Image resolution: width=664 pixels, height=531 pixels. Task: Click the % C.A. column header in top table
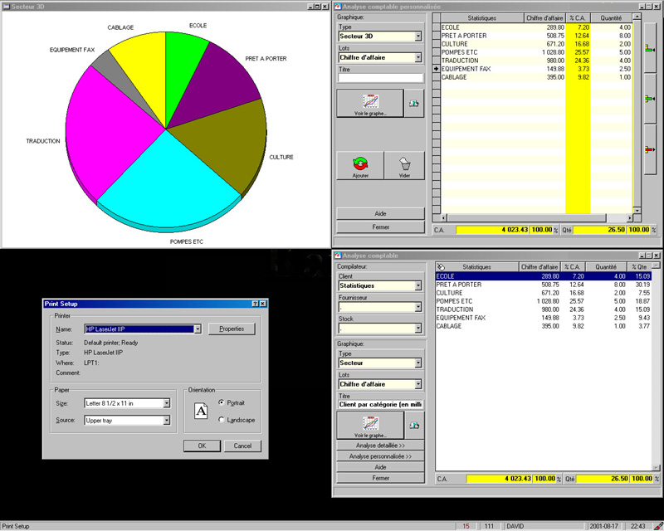(578, 17)
